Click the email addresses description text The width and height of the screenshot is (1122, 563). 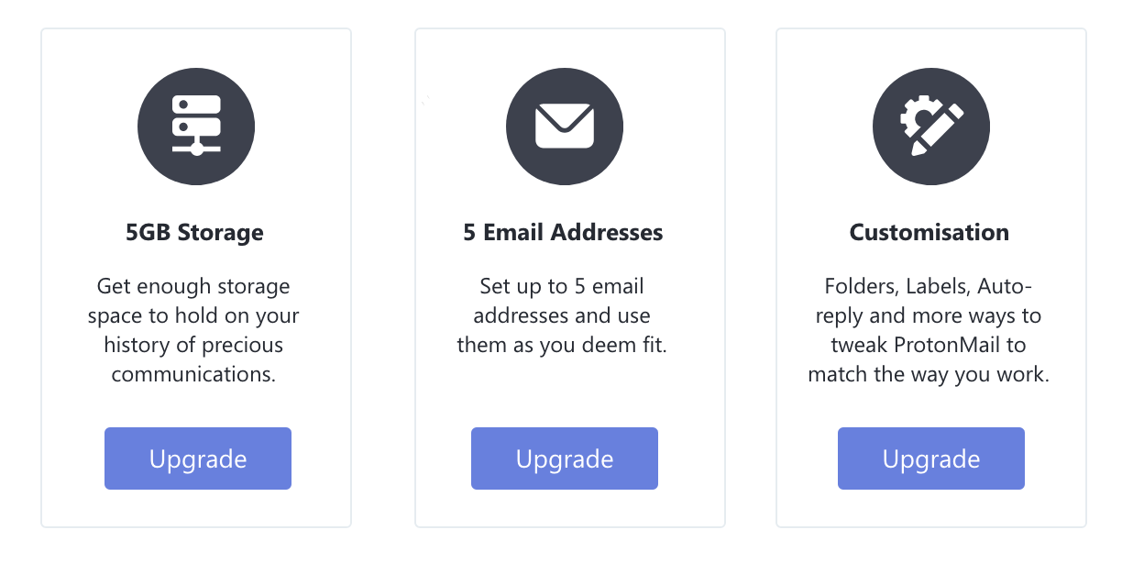(562, 315)
